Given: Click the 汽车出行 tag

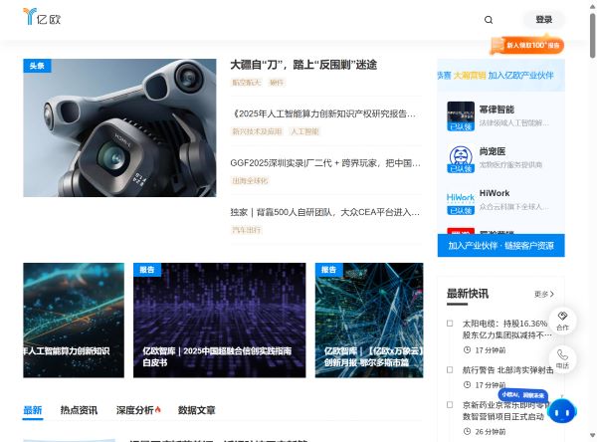Looking at the screenshot, I should coord(247,230).
